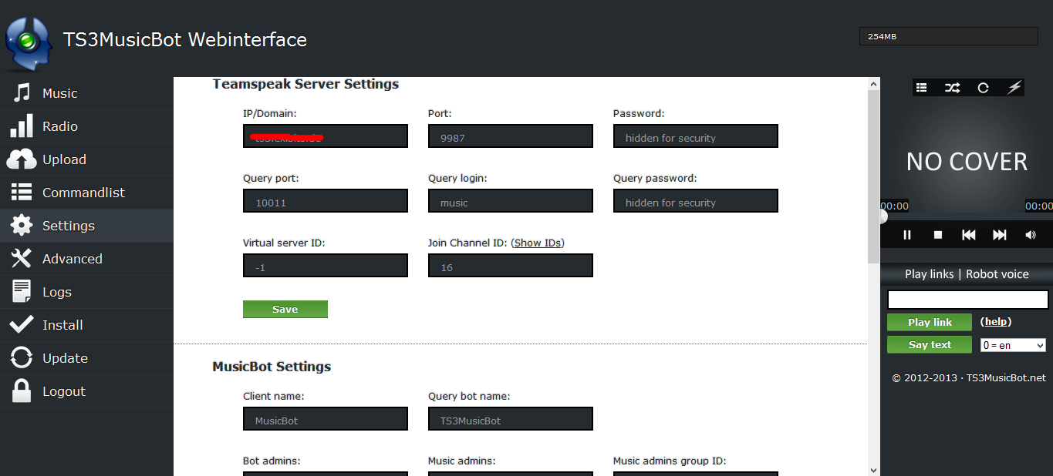
Task: Toggle repeat playback icon
Action: click(x=983, y=88)
